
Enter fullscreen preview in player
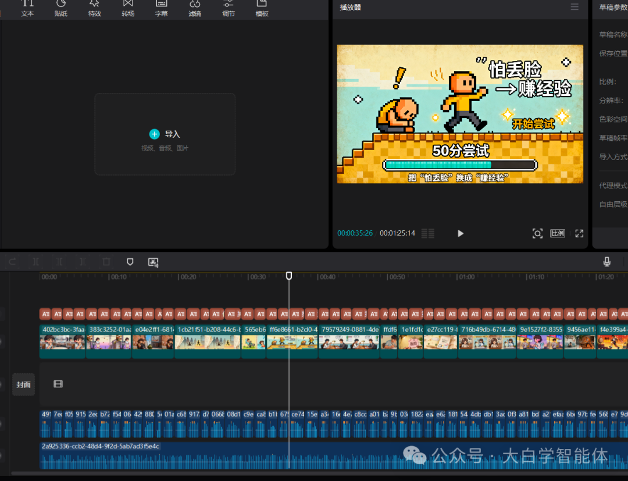[579, 233]
